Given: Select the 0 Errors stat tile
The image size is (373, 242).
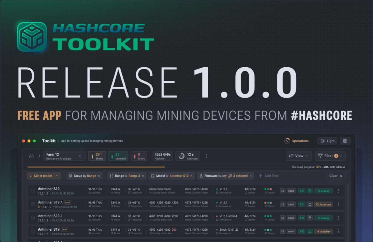Looking at the screenshot, I should pos(139,156).
